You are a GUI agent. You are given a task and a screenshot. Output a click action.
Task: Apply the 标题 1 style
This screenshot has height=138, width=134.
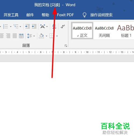(125, 31)
